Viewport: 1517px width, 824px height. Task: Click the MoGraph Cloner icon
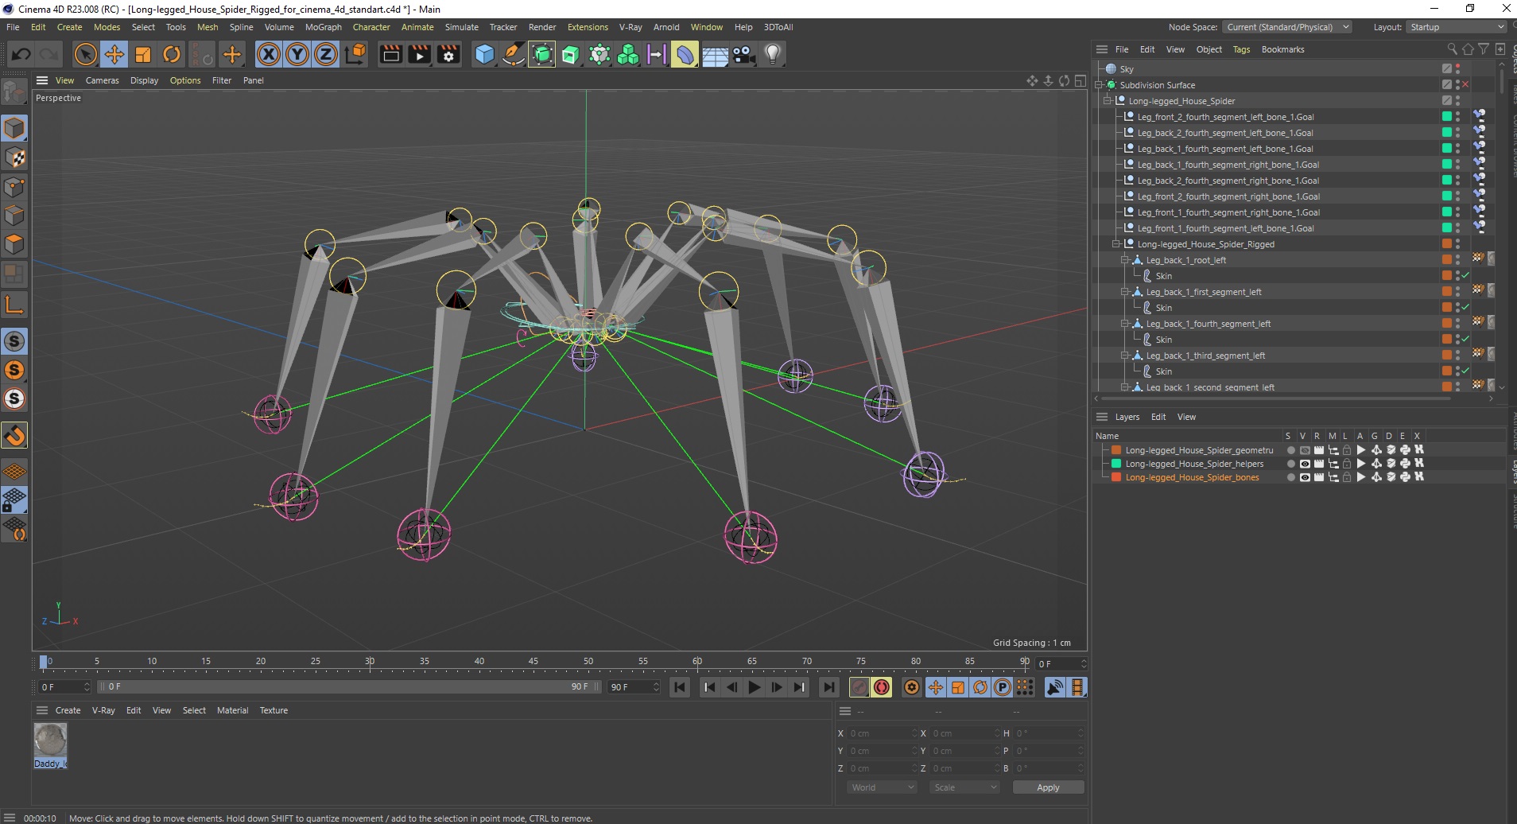[628, 54]
